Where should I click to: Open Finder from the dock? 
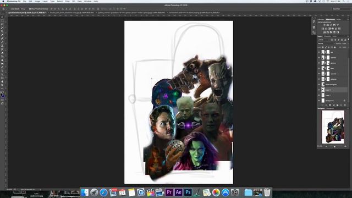pyautogui.click(x=85, y=192)
